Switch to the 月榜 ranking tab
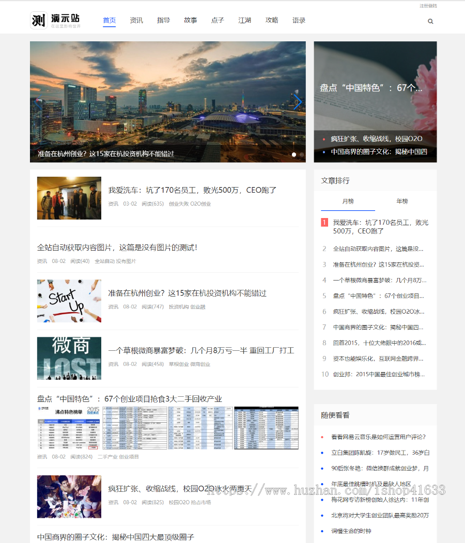Image resolution: width=465 pixels, height=543 pixels. pos(349,201)
